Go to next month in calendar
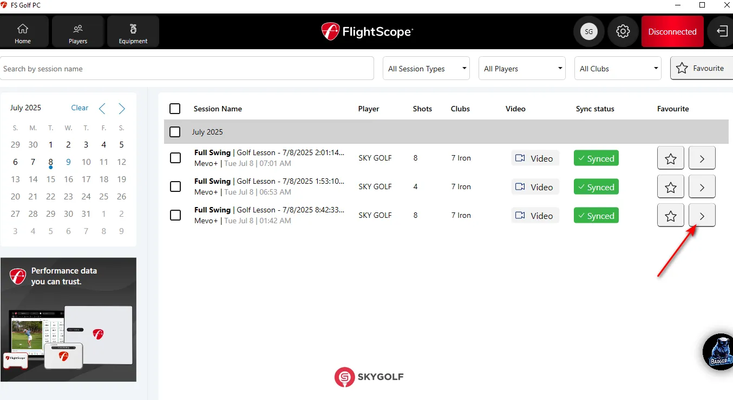Viewport: 733px width, 400px height. click(x=122, y=109)
